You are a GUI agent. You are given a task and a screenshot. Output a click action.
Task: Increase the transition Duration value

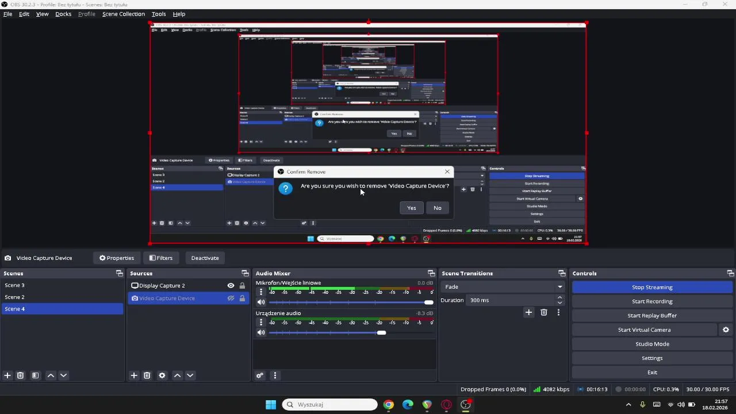[559, 297]
